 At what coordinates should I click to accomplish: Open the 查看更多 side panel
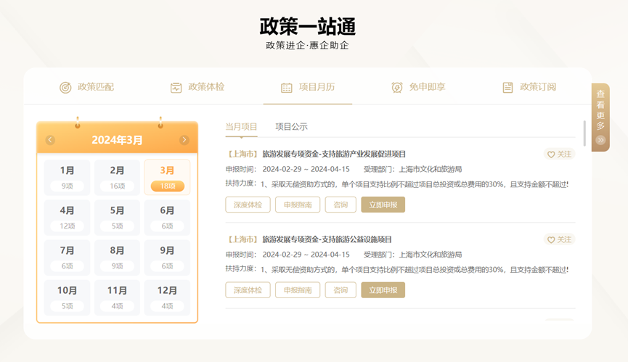coord(600,118)
